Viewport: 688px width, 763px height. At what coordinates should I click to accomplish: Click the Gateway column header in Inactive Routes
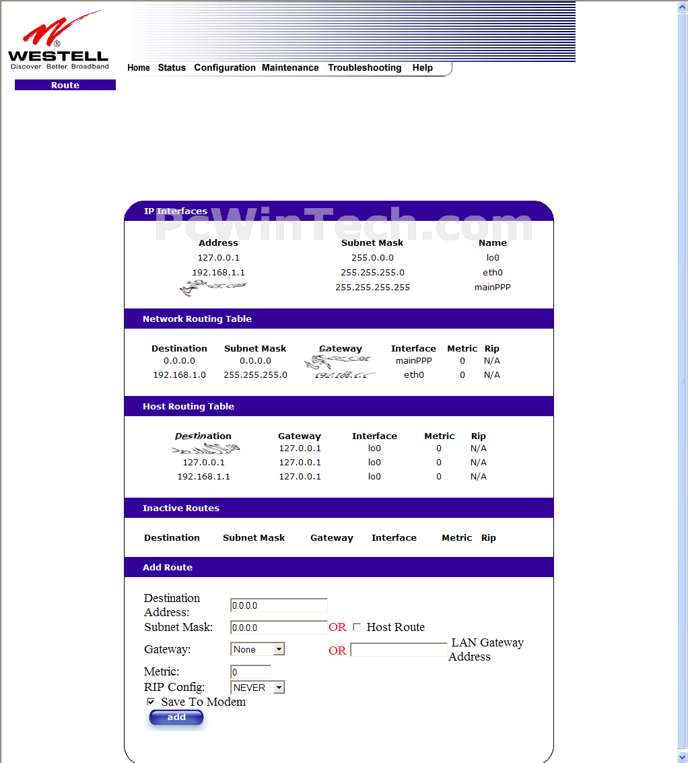point(332,538)
